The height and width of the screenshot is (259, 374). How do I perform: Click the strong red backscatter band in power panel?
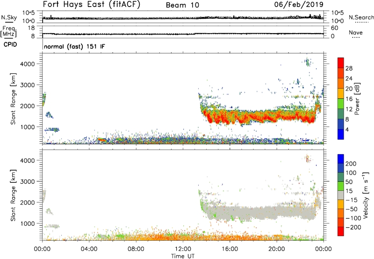[x=260, y=117]
